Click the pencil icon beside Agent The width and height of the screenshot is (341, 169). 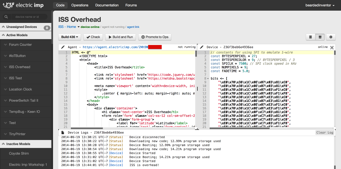(63, 47)
